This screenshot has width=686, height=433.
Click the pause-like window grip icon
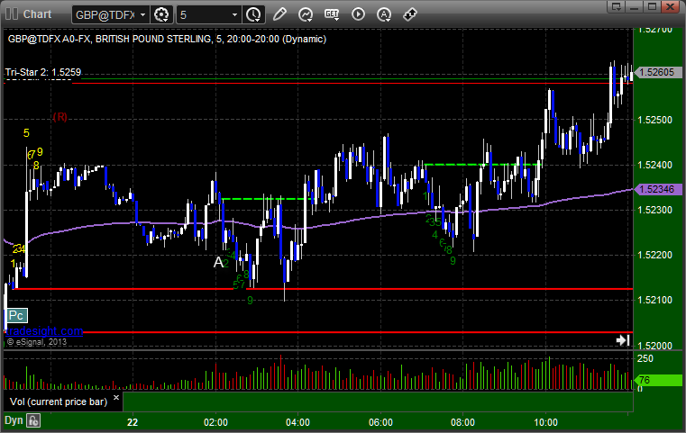coord(12,14)
